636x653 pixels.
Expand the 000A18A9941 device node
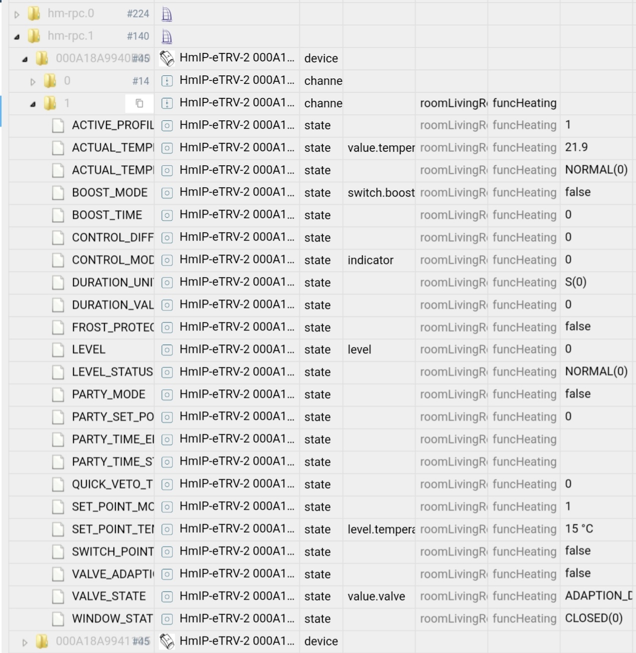pyautogui.click(x=25, y=642)
